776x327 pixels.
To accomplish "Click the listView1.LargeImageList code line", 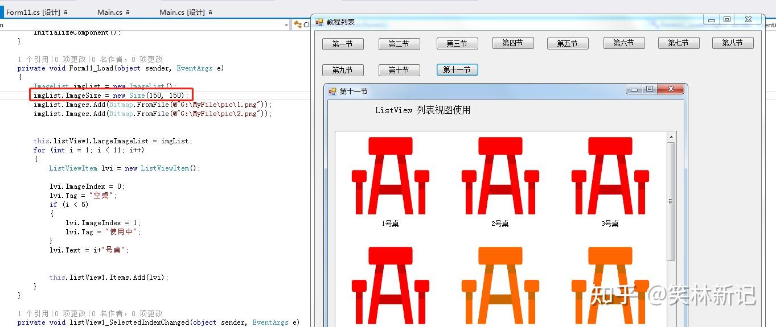I will 113,141.
